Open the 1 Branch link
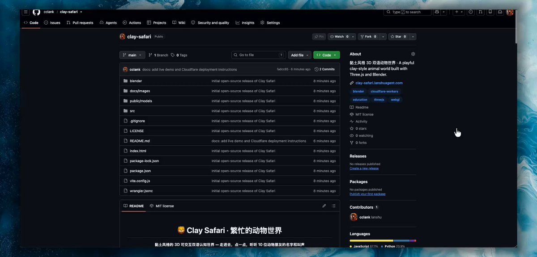This screenshot has height=257, width=537. tap(158, 55)
